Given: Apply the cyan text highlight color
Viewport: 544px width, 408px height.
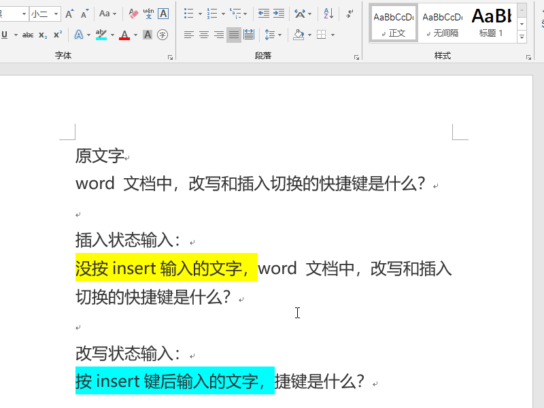Looking at the screenshot, I should [101, 35].
